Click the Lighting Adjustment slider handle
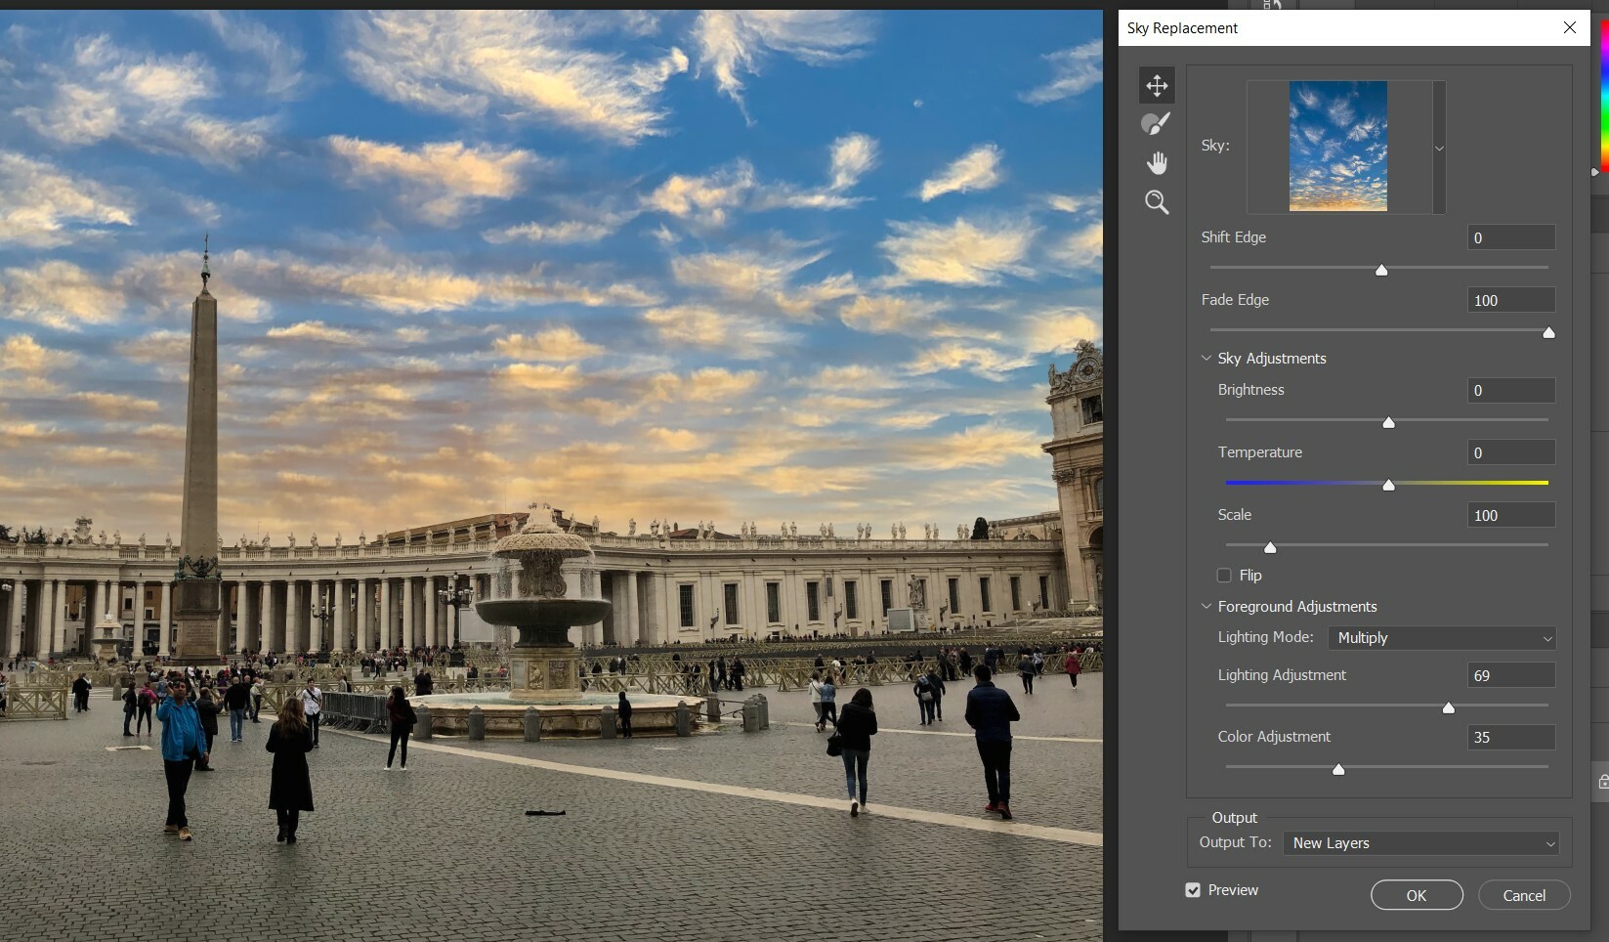This screenshot has height=942, width=1609. [1449, 707]
